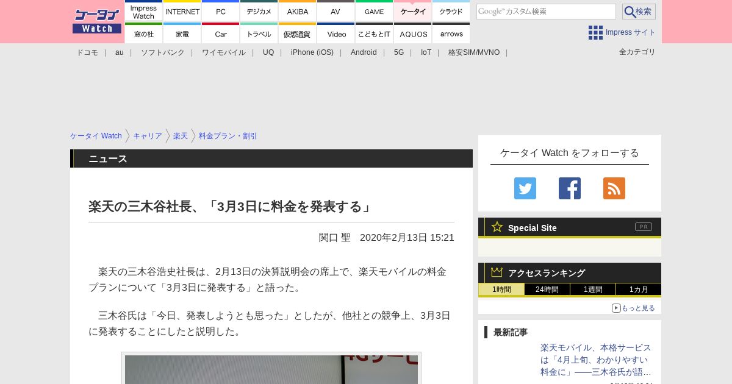The width and height of the screenshot is (732, 384).
Task: Open the arrows special tab
Action: point(451,33)
